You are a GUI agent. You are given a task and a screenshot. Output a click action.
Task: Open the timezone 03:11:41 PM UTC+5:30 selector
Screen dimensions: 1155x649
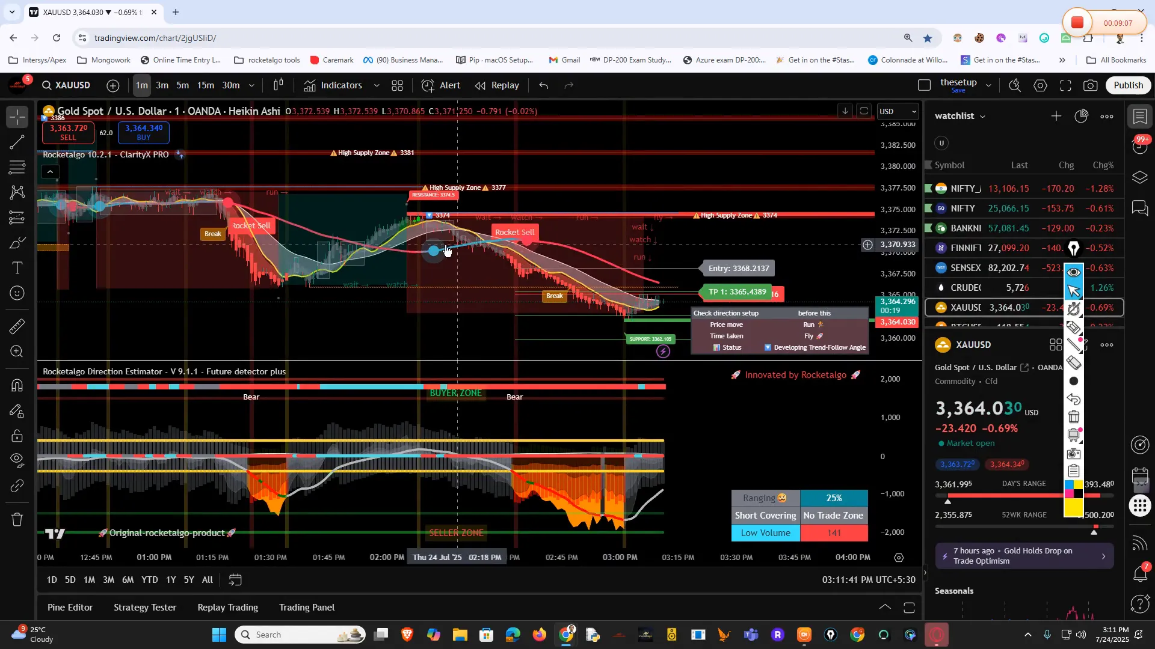[x=869, y=580]
